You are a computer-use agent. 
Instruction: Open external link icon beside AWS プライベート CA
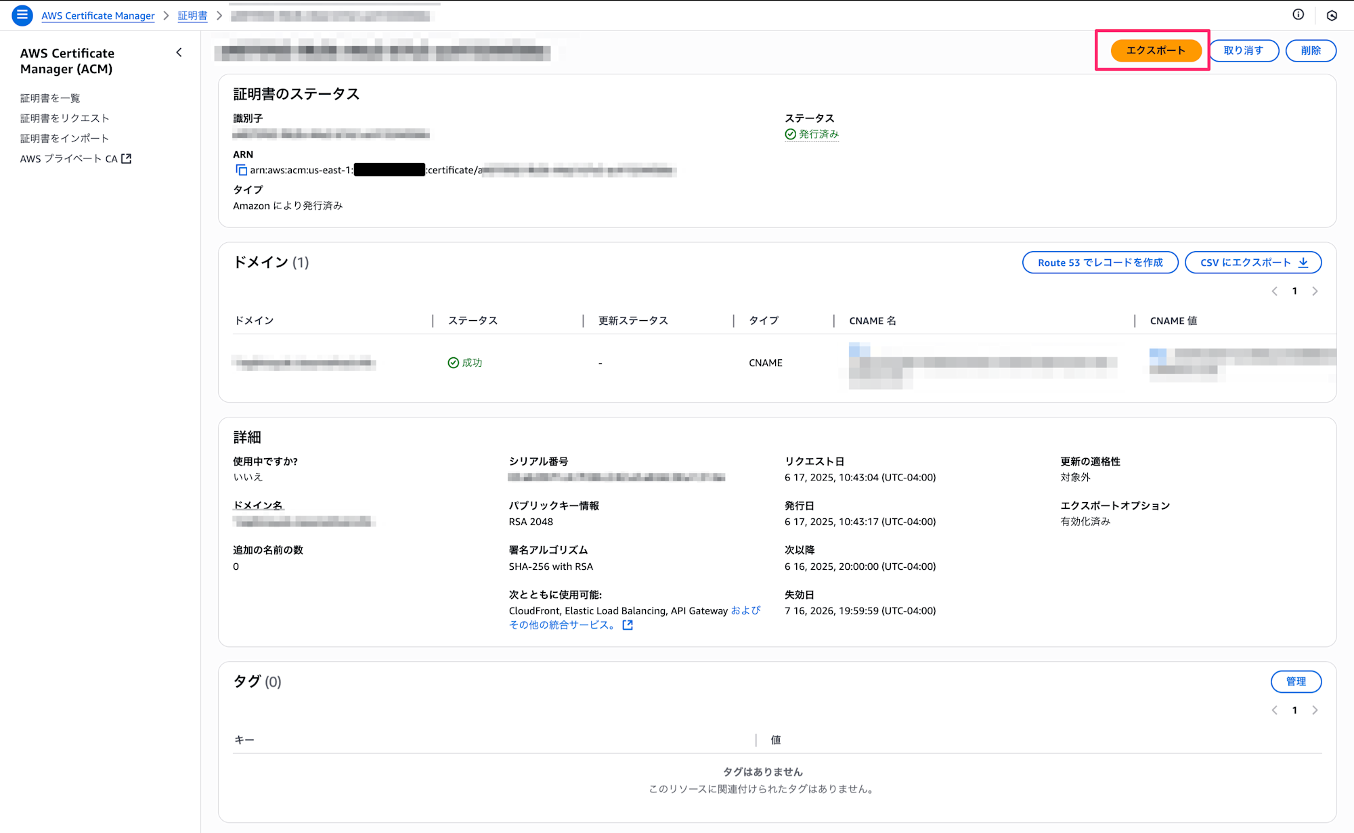click(x=126, y=158)
